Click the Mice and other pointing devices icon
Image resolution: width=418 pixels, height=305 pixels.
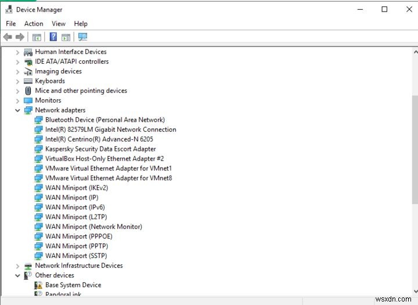(28, 91)
